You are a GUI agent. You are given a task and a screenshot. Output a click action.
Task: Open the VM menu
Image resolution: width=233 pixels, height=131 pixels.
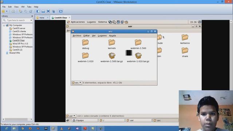coord(23,7)
